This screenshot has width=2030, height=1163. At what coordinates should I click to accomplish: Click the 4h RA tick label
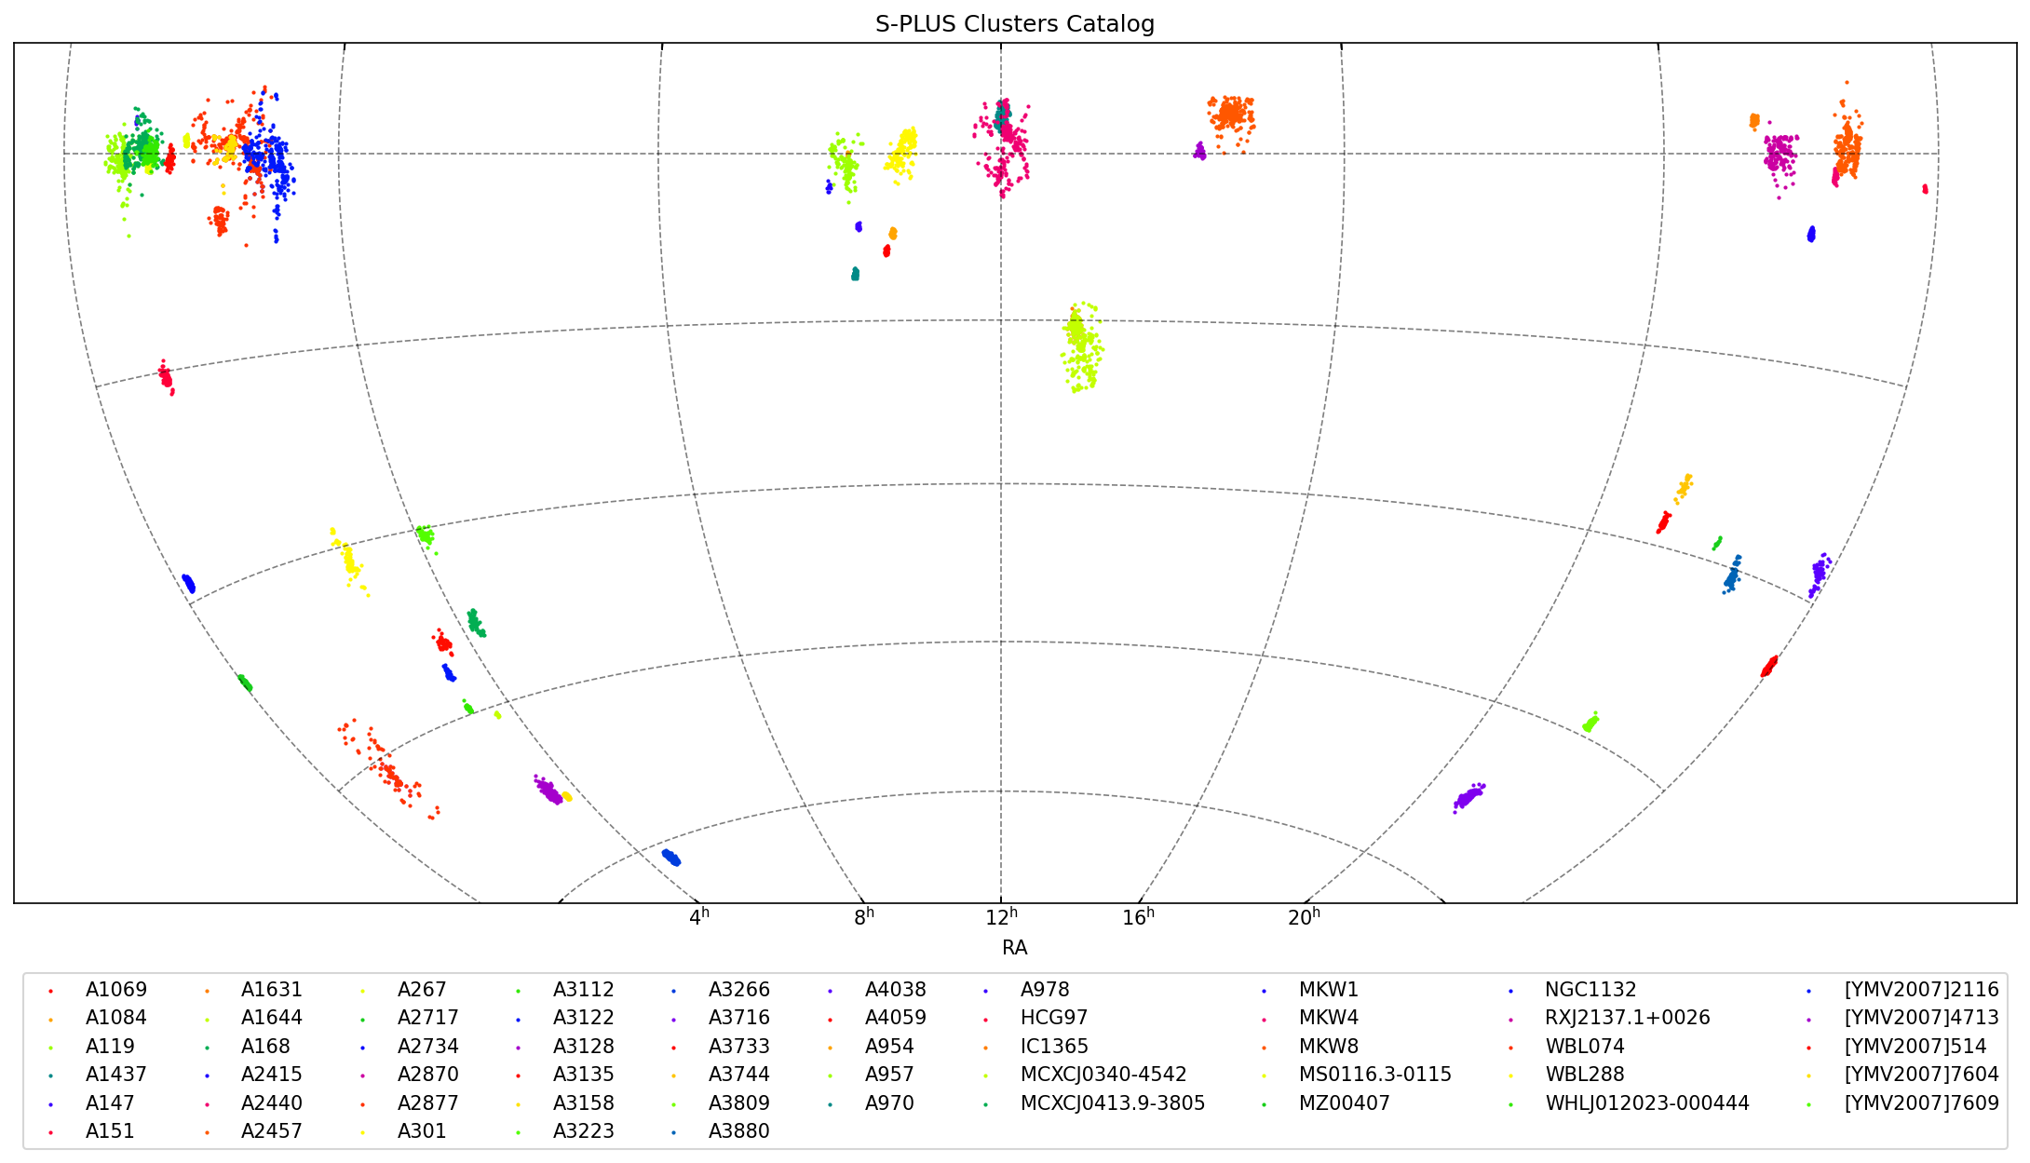(x=699, y=918)
